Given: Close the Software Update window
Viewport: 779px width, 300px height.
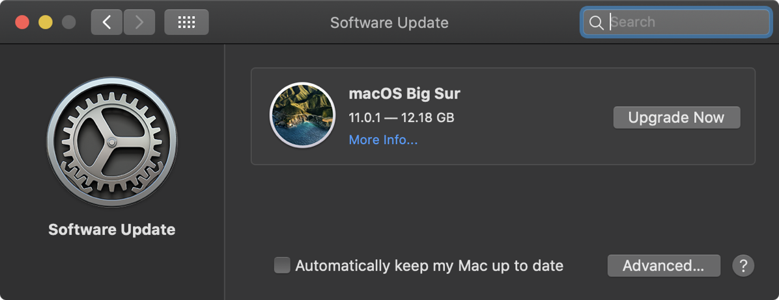Looking at the screenshot, I should (x=22, y=22).
